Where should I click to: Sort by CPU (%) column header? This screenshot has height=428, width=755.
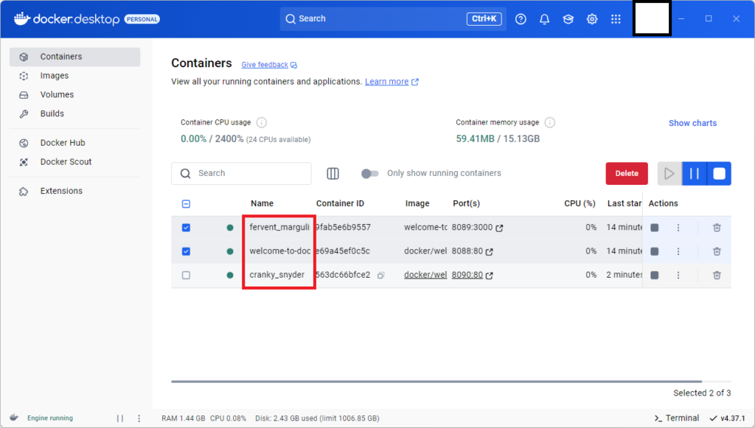580,203
